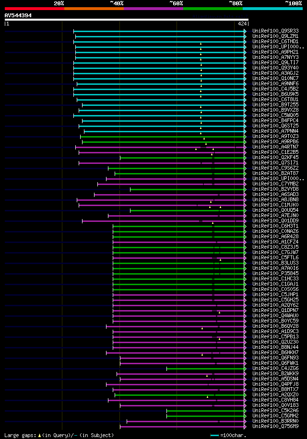Select the UniRef100_Q756M9 label

pos(275,427)
